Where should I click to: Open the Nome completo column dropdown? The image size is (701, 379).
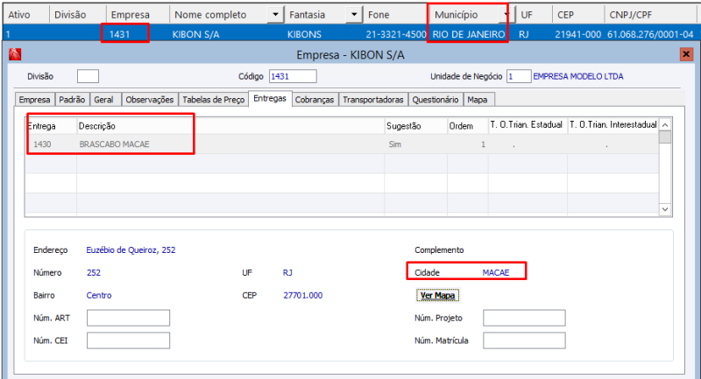tap(275, 15)
